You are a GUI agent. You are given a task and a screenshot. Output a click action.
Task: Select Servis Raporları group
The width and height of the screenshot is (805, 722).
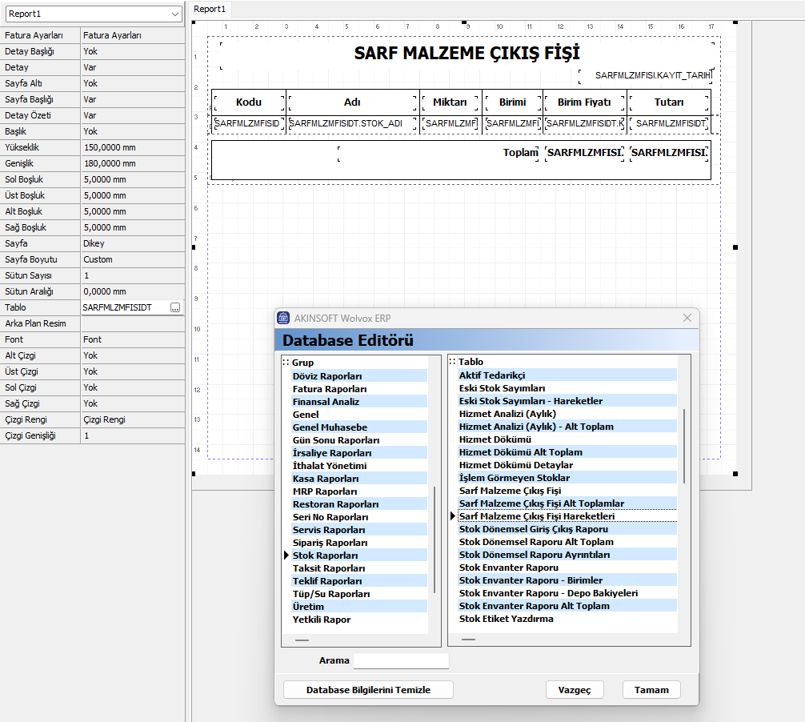359,529
